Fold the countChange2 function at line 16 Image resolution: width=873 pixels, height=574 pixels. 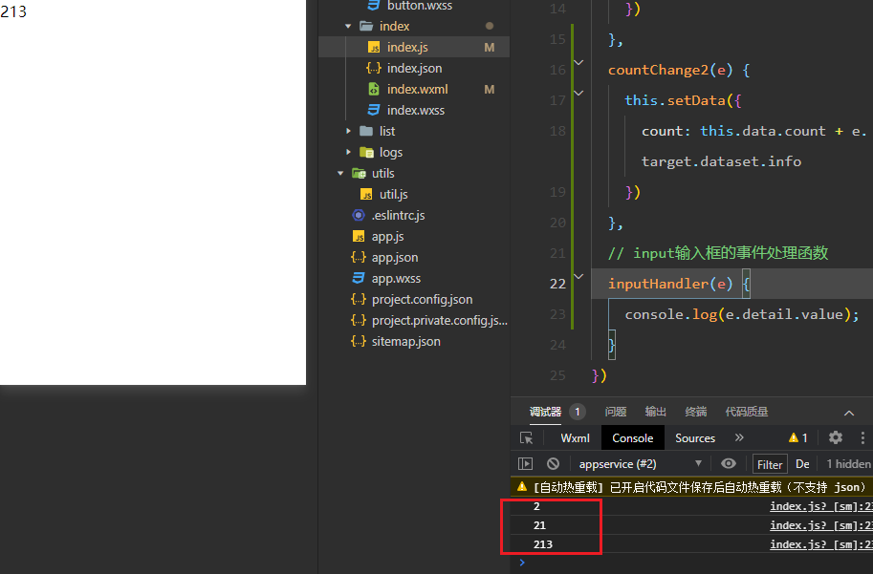(x=578, y=63)
